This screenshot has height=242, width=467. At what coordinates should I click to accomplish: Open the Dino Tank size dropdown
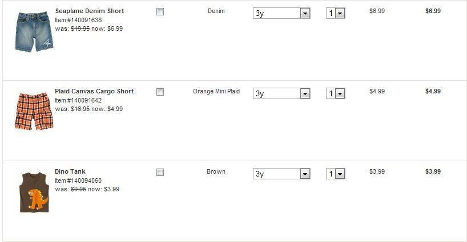point(281,174)
